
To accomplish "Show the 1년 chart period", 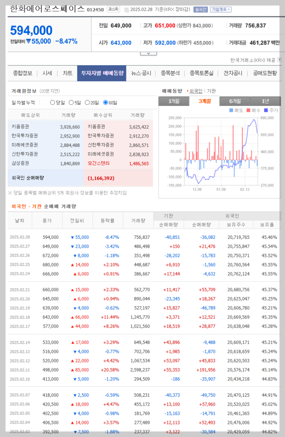I will pyautogui.click(x=265, y=101).
